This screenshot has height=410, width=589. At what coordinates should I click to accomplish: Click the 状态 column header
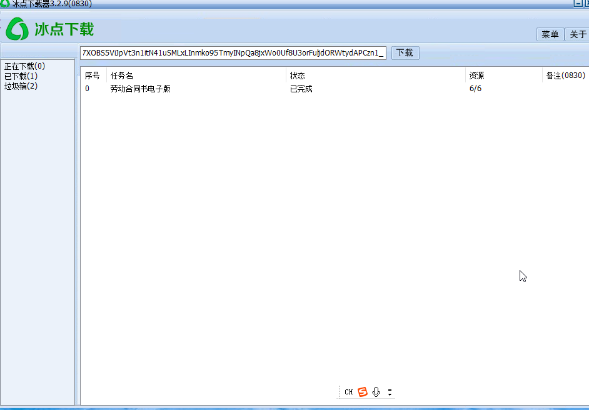(376, 76)
